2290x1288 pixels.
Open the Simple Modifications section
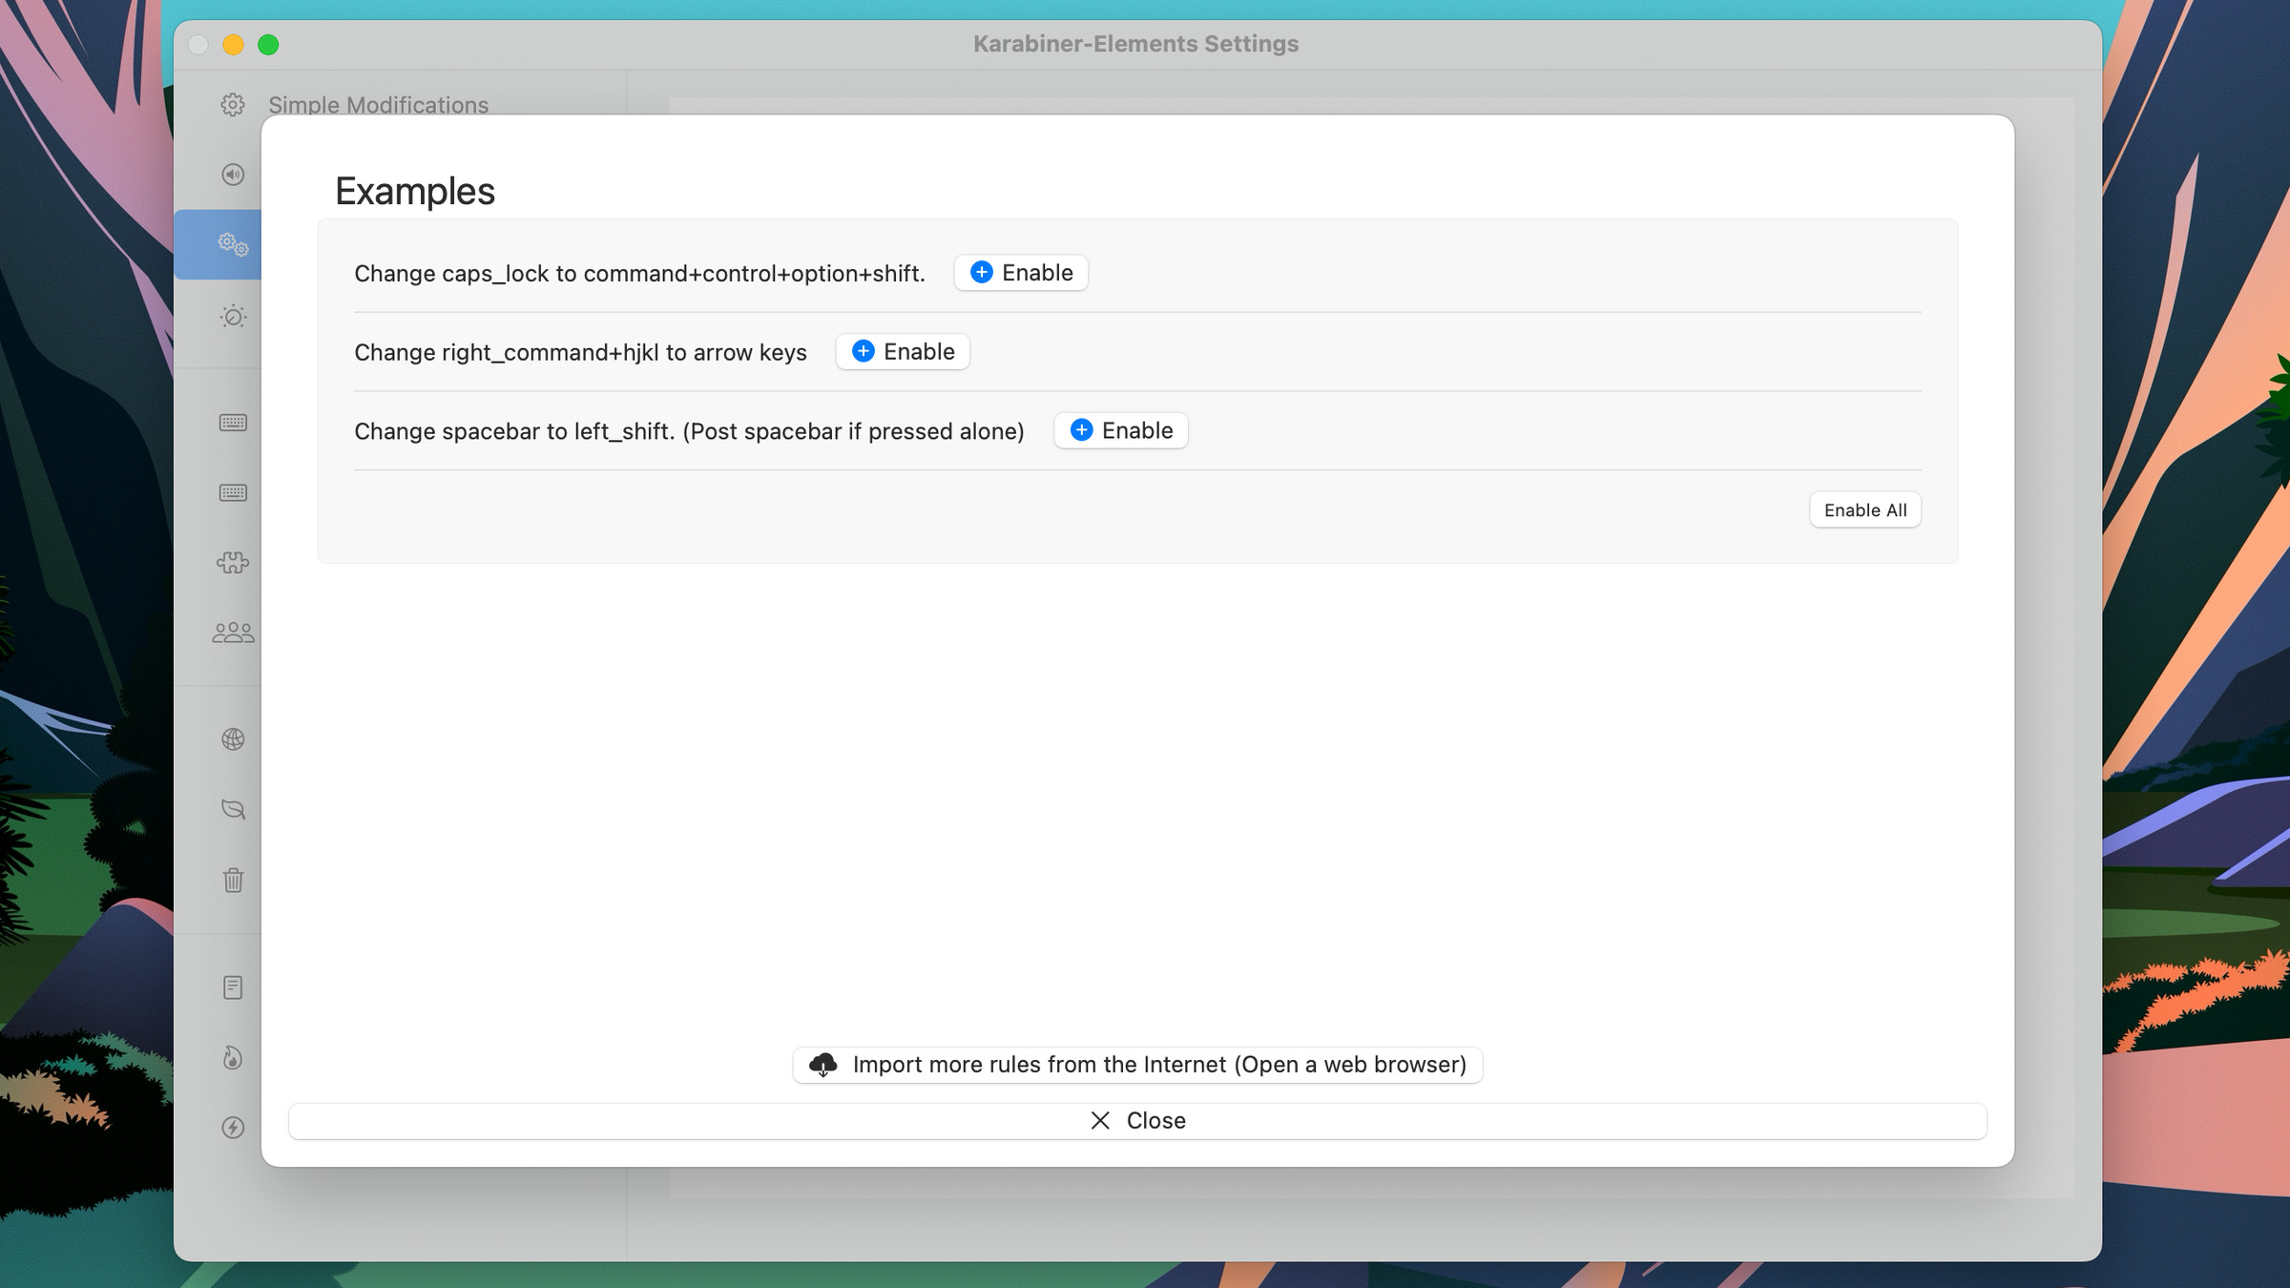[378, 105]
